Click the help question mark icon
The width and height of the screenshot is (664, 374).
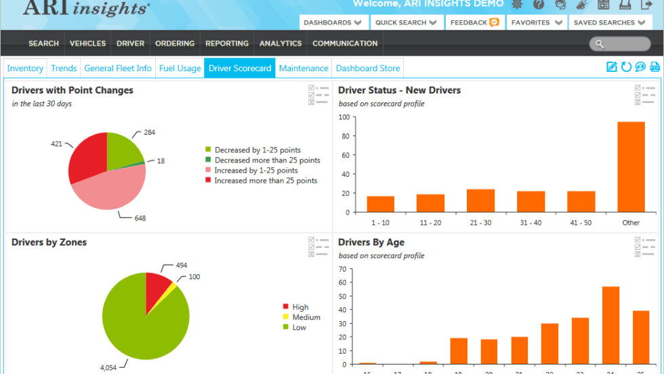539,5
